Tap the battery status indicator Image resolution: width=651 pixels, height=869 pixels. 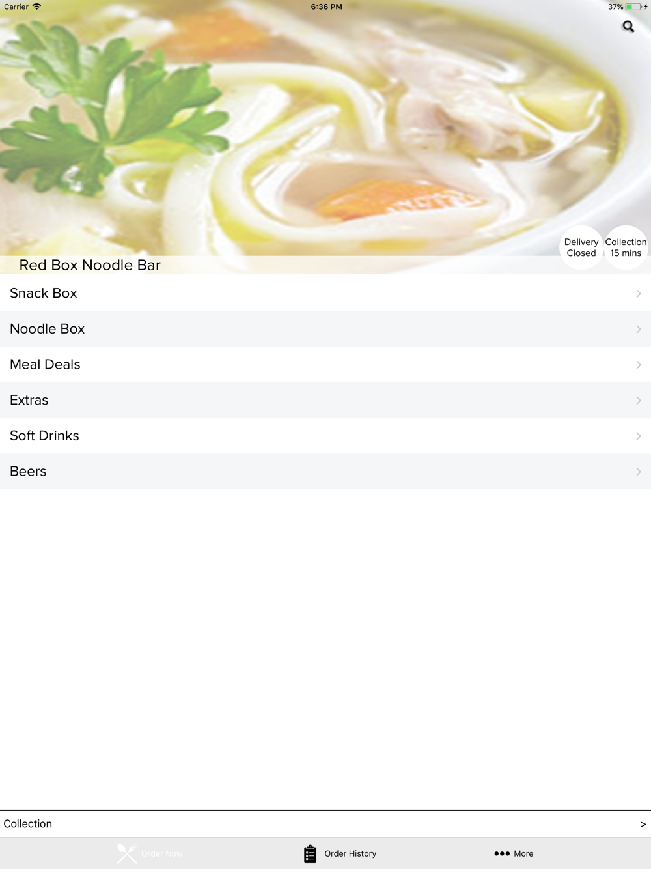633,7
